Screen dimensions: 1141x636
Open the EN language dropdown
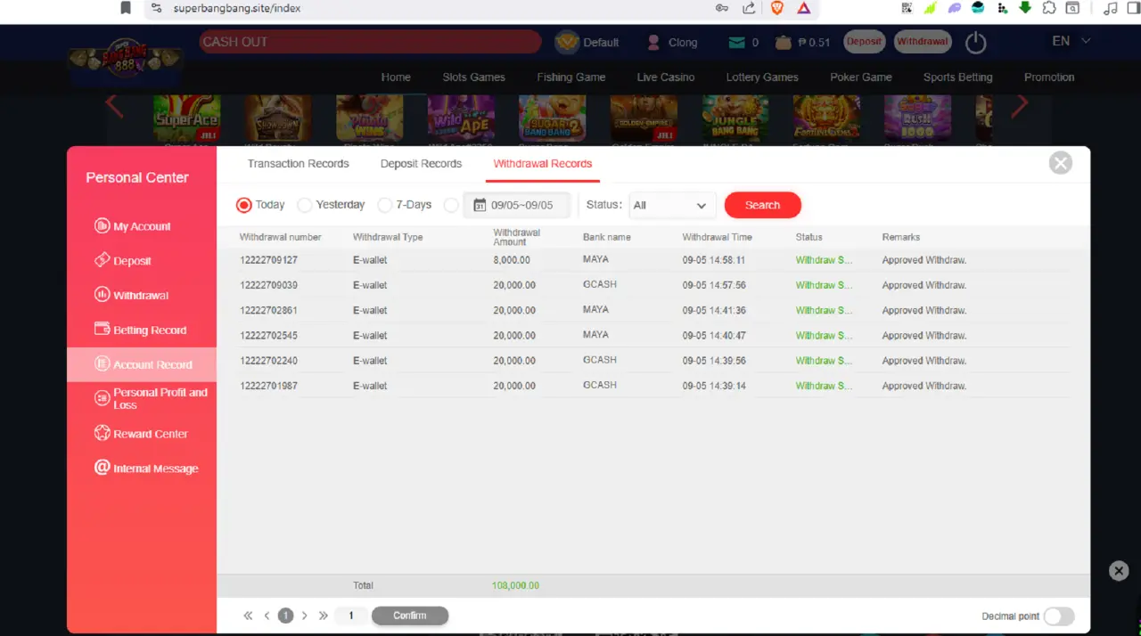[x=1071, y=41]
